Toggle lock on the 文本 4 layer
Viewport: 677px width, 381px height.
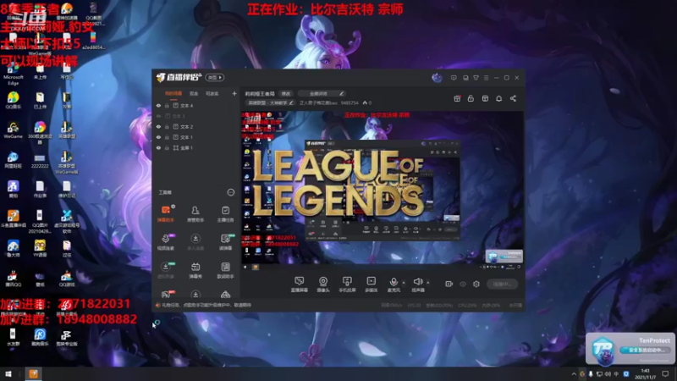[x=167, y=105]
